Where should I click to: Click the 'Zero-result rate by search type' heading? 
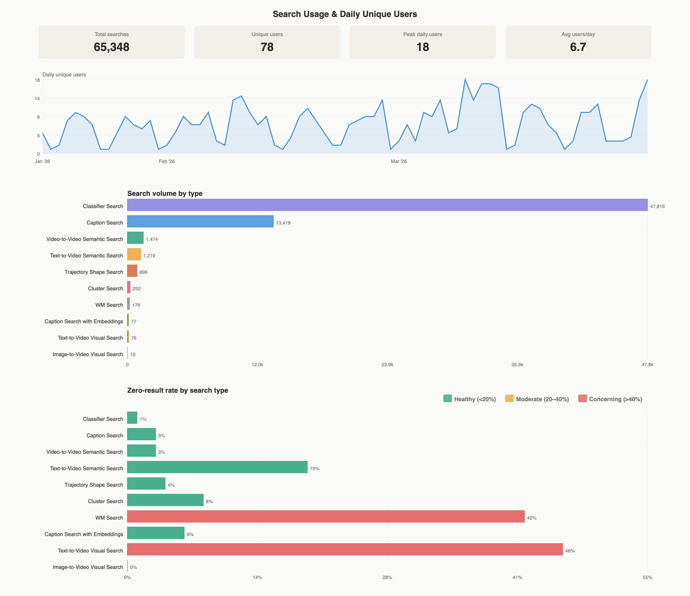[x=178, y=391]
